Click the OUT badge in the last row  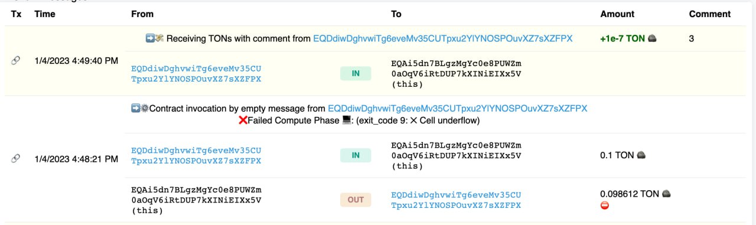coord(356,200)
